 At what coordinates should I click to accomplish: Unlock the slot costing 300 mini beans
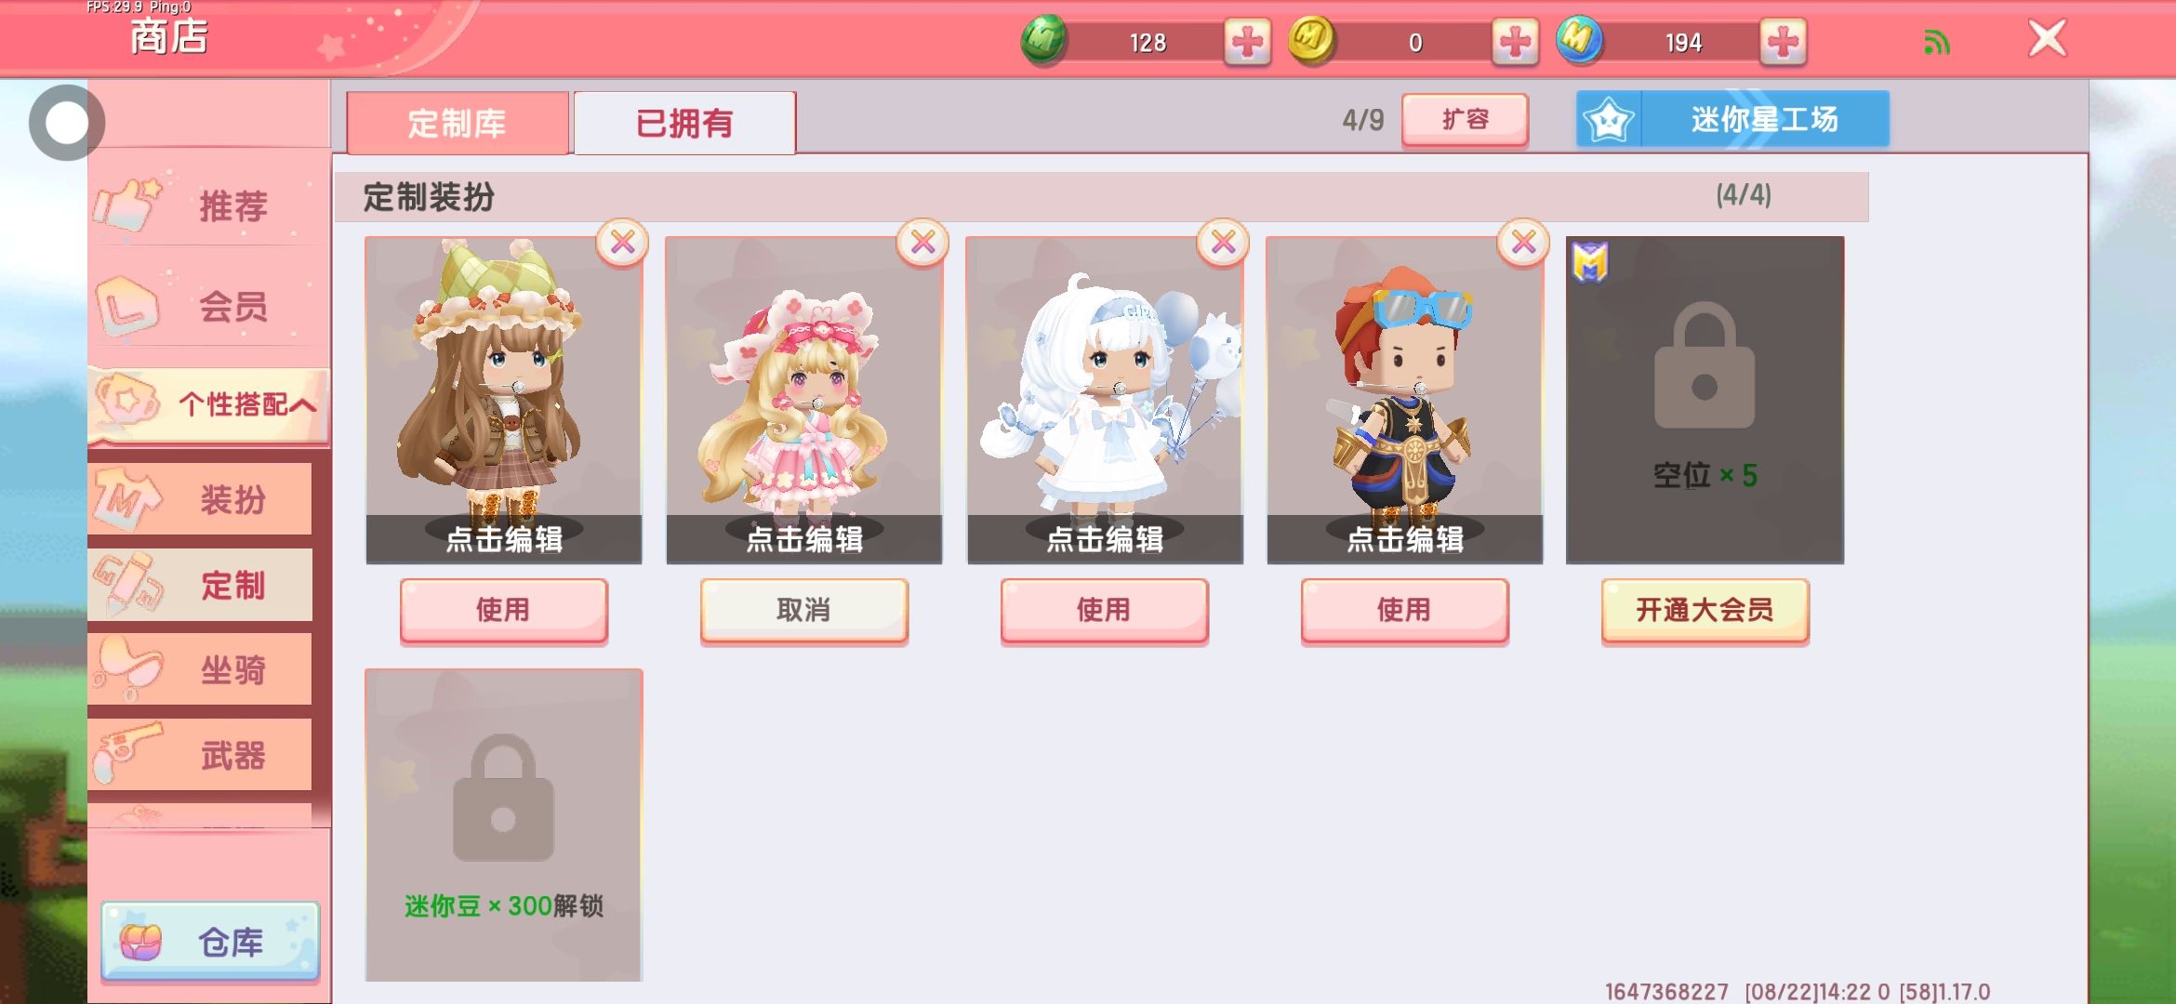503,825
